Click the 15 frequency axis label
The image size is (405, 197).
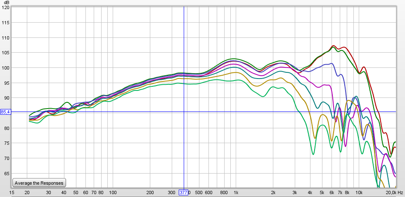point(12,192)
